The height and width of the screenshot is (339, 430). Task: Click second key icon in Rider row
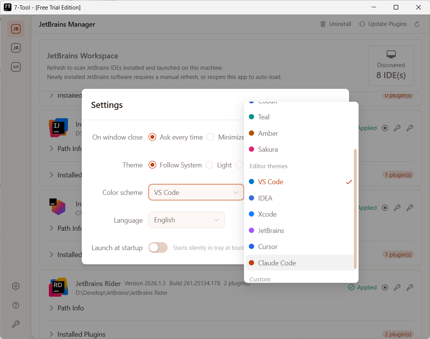[410, 288]
